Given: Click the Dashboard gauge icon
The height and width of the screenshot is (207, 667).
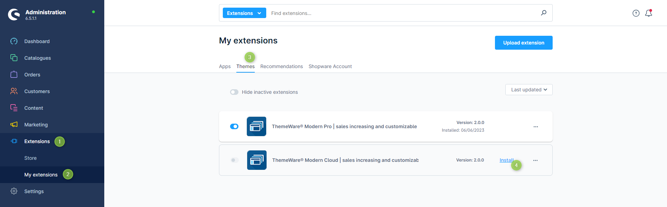Looking at the screenshot, I should (14, 41).
